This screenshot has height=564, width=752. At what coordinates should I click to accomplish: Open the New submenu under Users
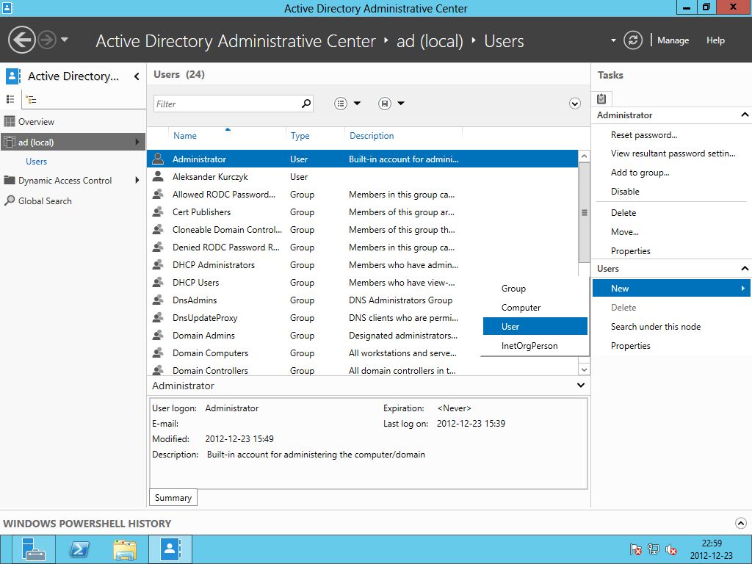click(671, 288)
